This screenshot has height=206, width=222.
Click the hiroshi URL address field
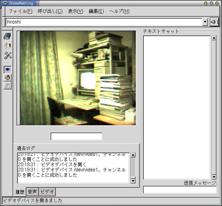pyautogui.click(x=103, y=22)
